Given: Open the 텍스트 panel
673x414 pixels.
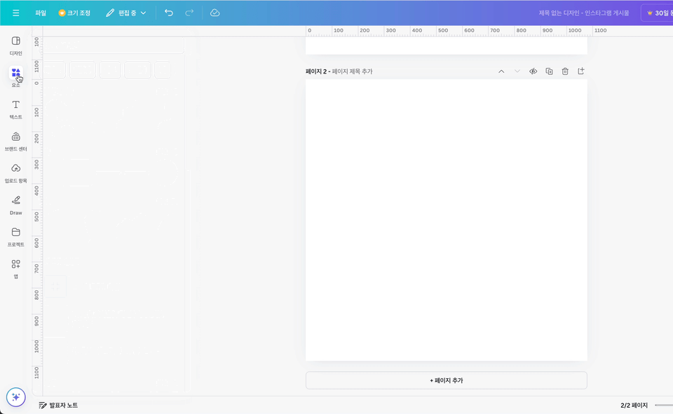Looking at the screenshot, I should click(x=15, y=109).
